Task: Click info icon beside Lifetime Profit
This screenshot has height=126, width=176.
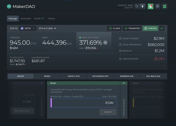Action: tap(120, 59)
